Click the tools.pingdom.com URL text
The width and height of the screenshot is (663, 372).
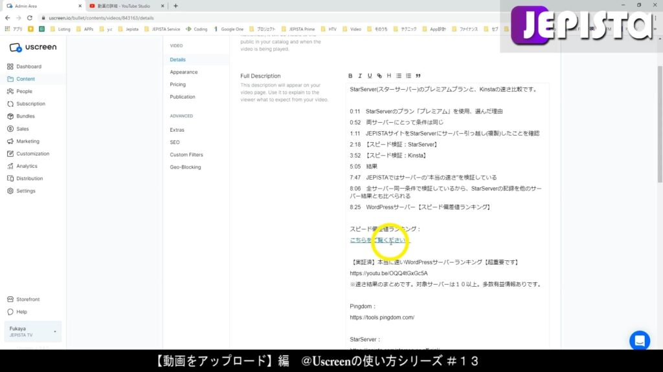(382, 317)
